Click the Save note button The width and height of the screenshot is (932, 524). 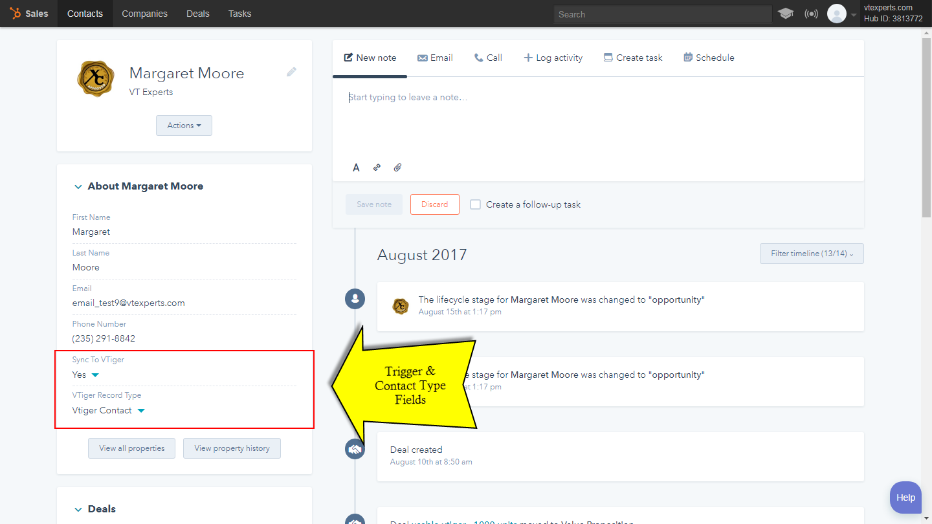pyautogui.click(x=374, y=204)
